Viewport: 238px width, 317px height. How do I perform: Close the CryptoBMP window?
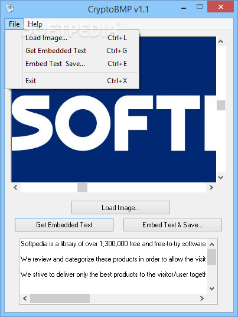(221, 7)
